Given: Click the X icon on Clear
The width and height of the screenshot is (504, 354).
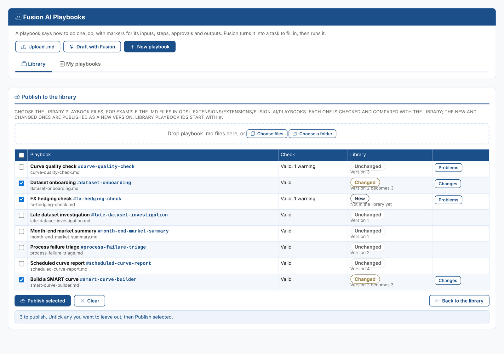Looking at the screenshot, I should [x=83, y=301].
